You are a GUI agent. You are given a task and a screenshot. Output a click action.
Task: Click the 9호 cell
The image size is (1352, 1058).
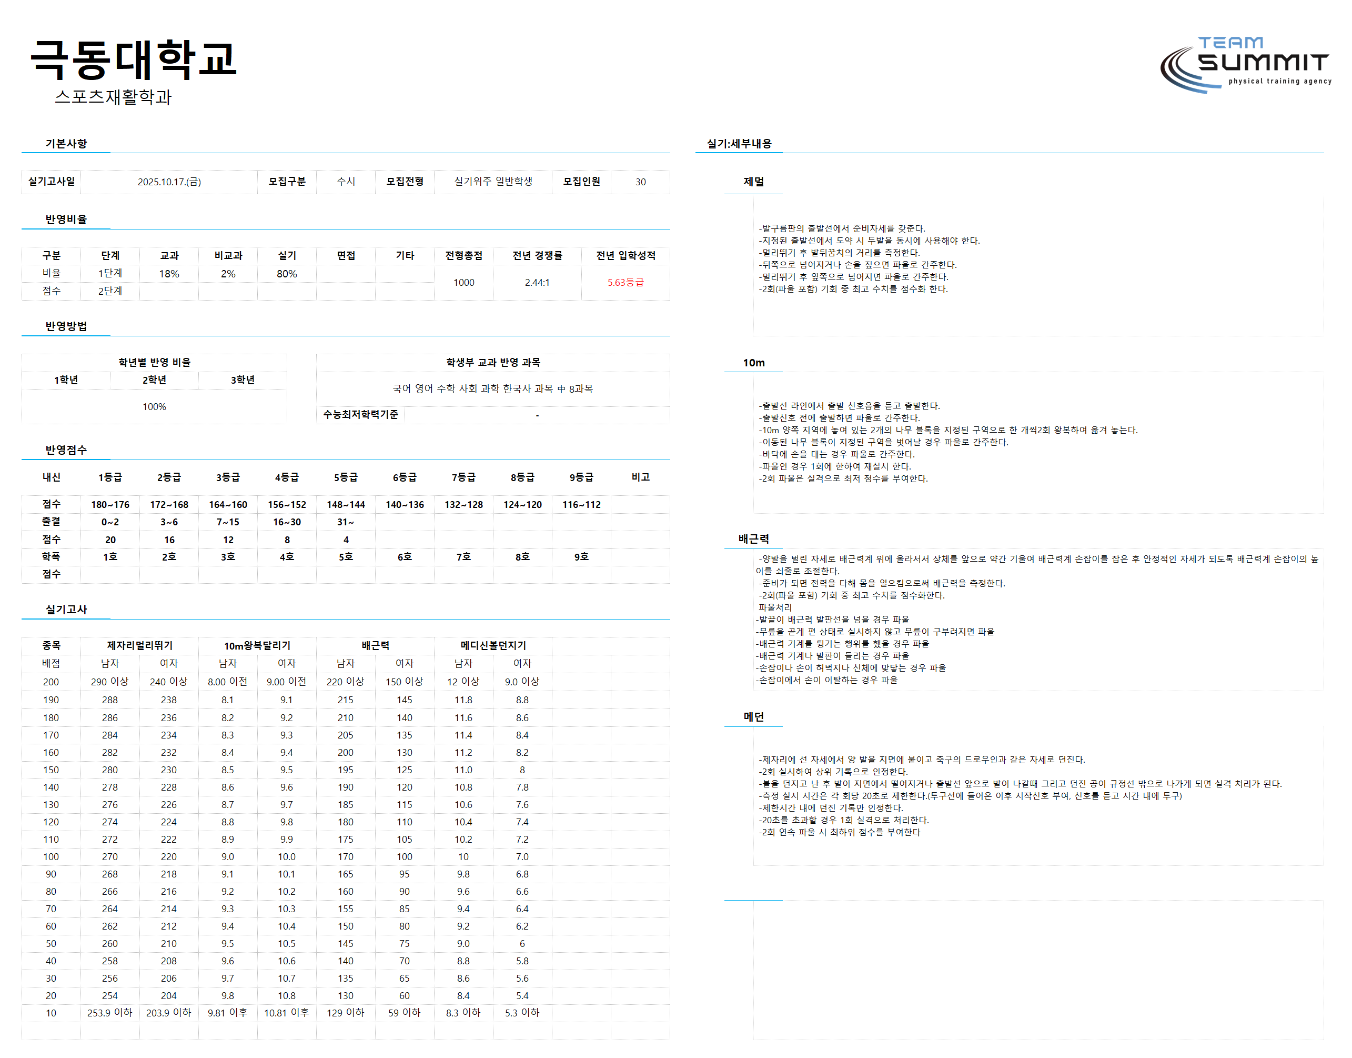tap(581, 557)
